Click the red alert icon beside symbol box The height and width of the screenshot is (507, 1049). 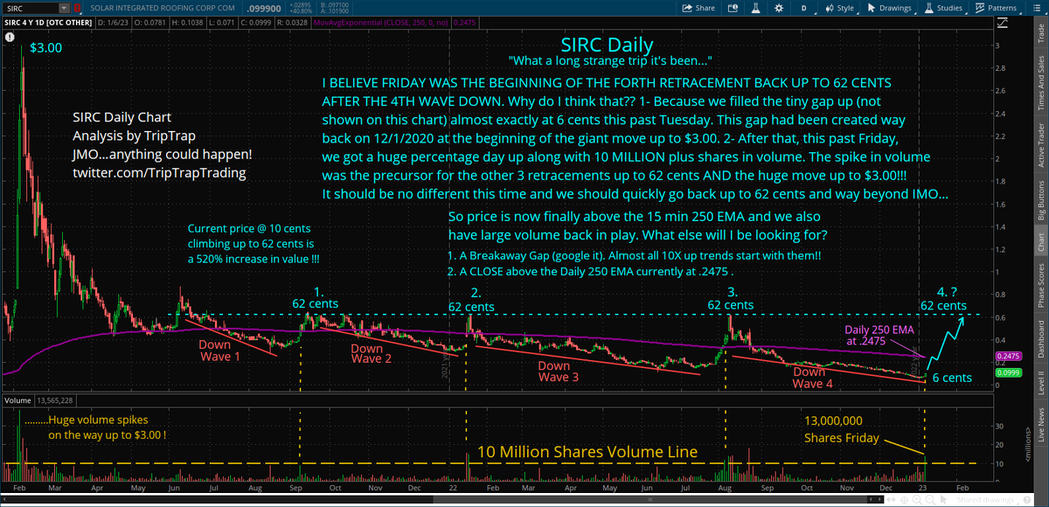click(x=77, y=9)
